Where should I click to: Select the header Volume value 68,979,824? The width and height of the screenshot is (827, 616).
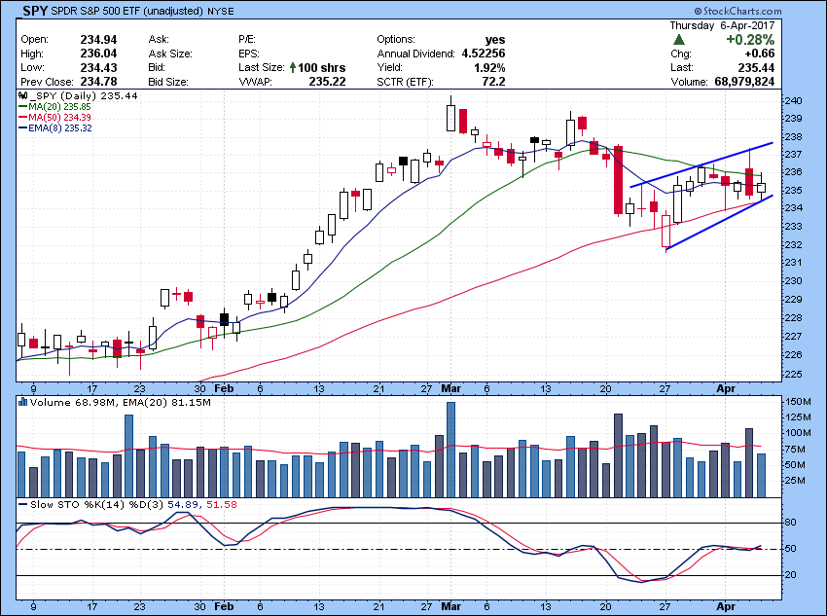click(x=744, y=82)
